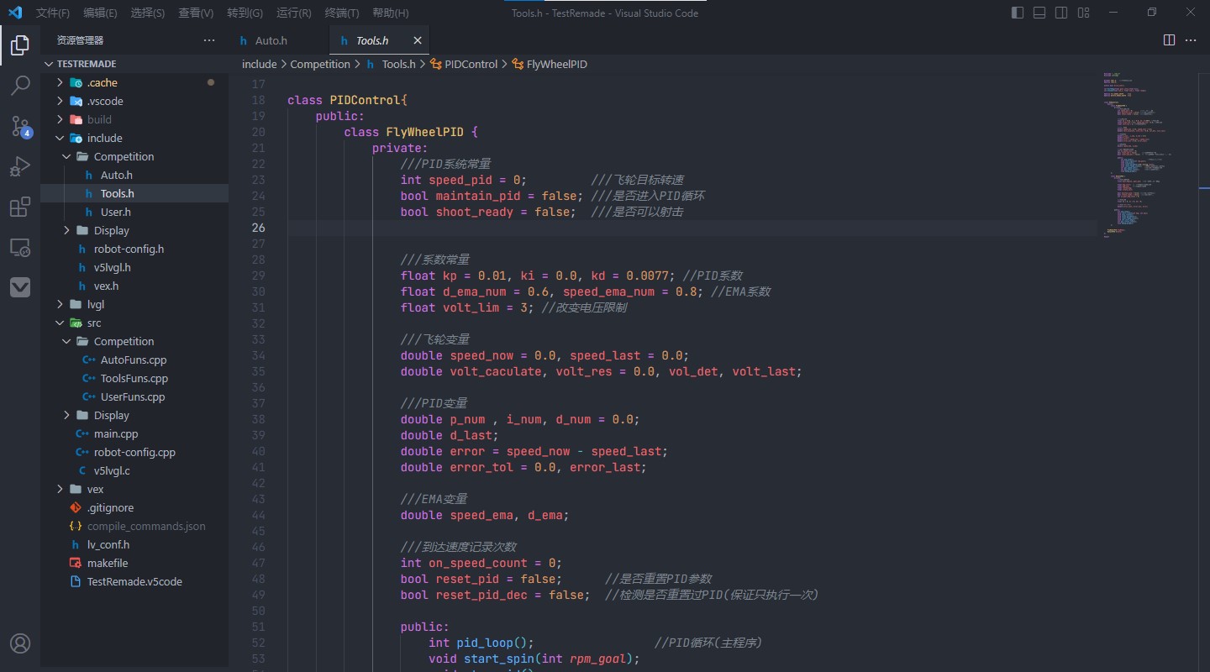
Task: Open the Explorer view in the activity bar
Action: pos(20,45)
